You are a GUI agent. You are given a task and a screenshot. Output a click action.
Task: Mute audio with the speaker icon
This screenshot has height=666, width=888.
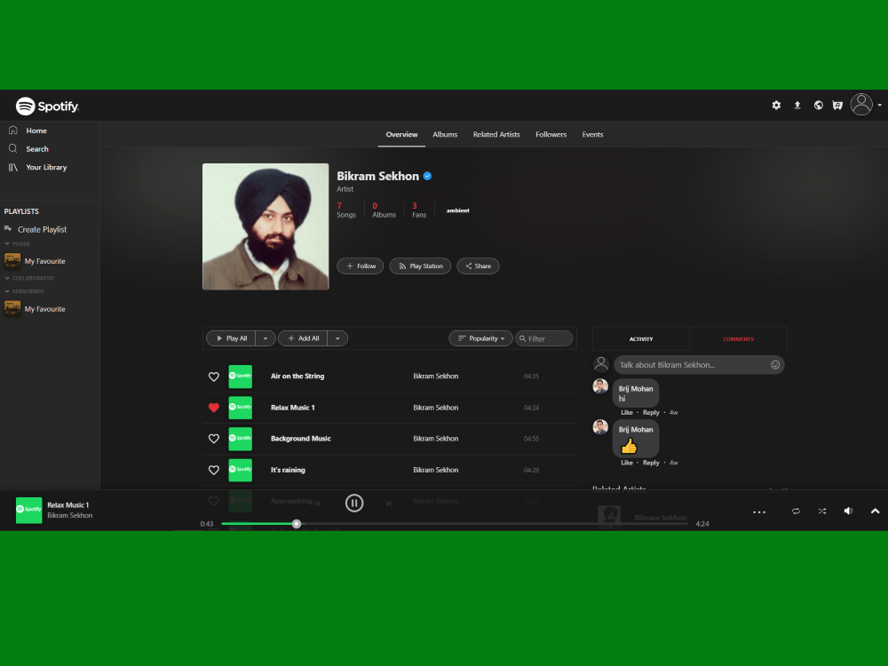click(x=847, y=511)
